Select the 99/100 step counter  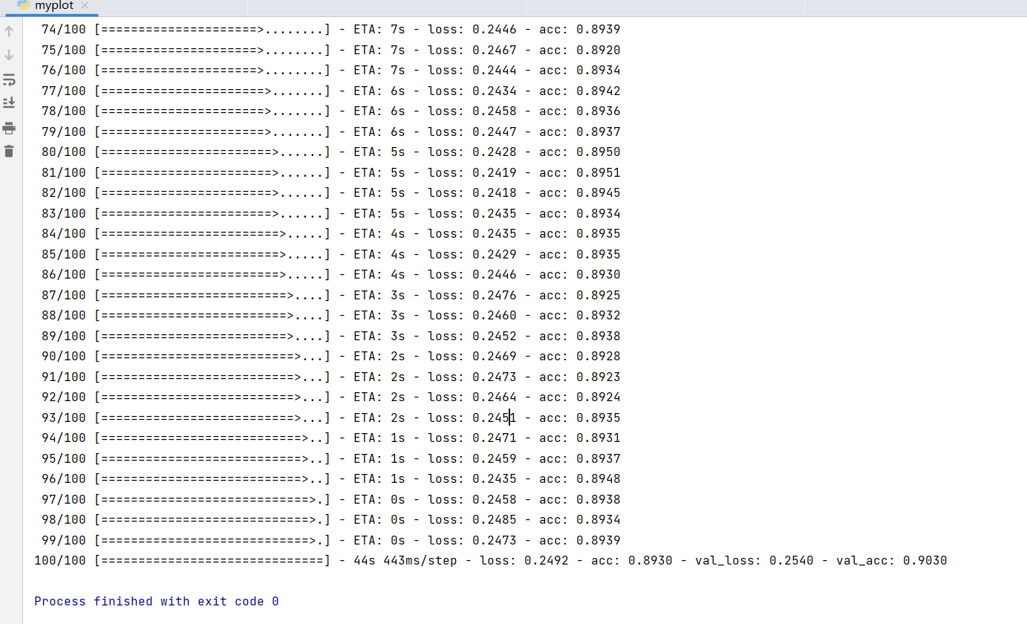click(64, 541)
